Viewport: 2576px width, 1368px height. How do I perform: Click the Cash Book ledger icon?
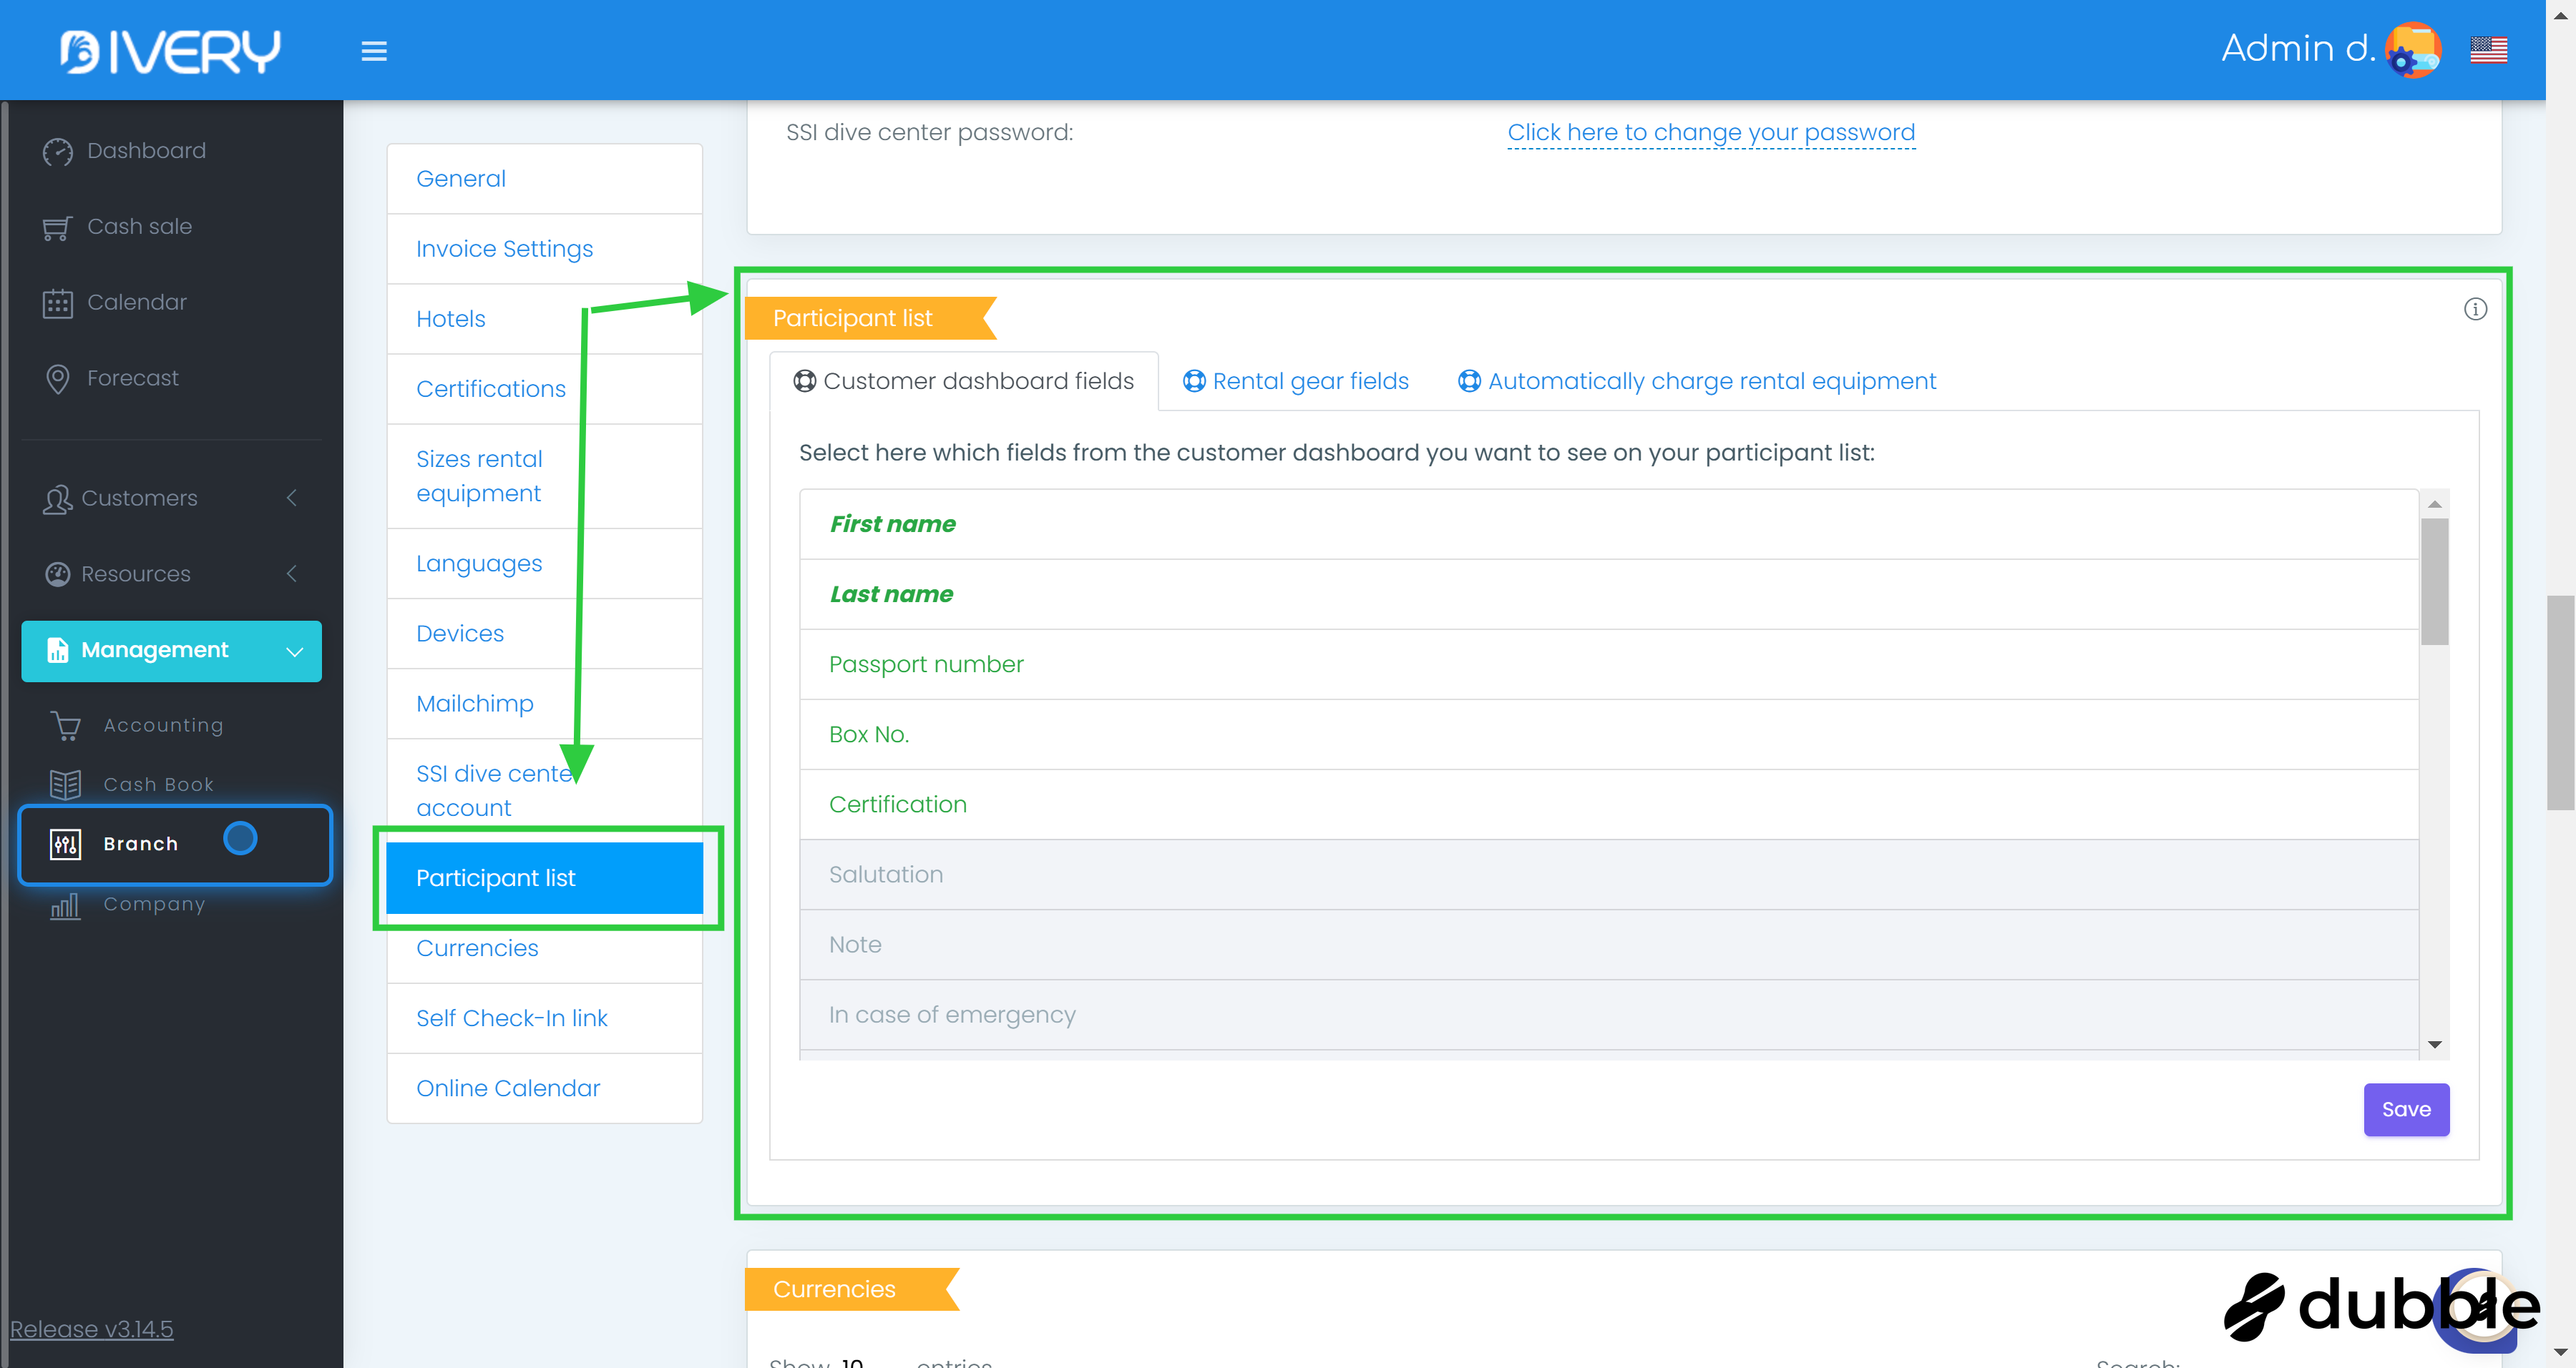click(x=66, y=784)
